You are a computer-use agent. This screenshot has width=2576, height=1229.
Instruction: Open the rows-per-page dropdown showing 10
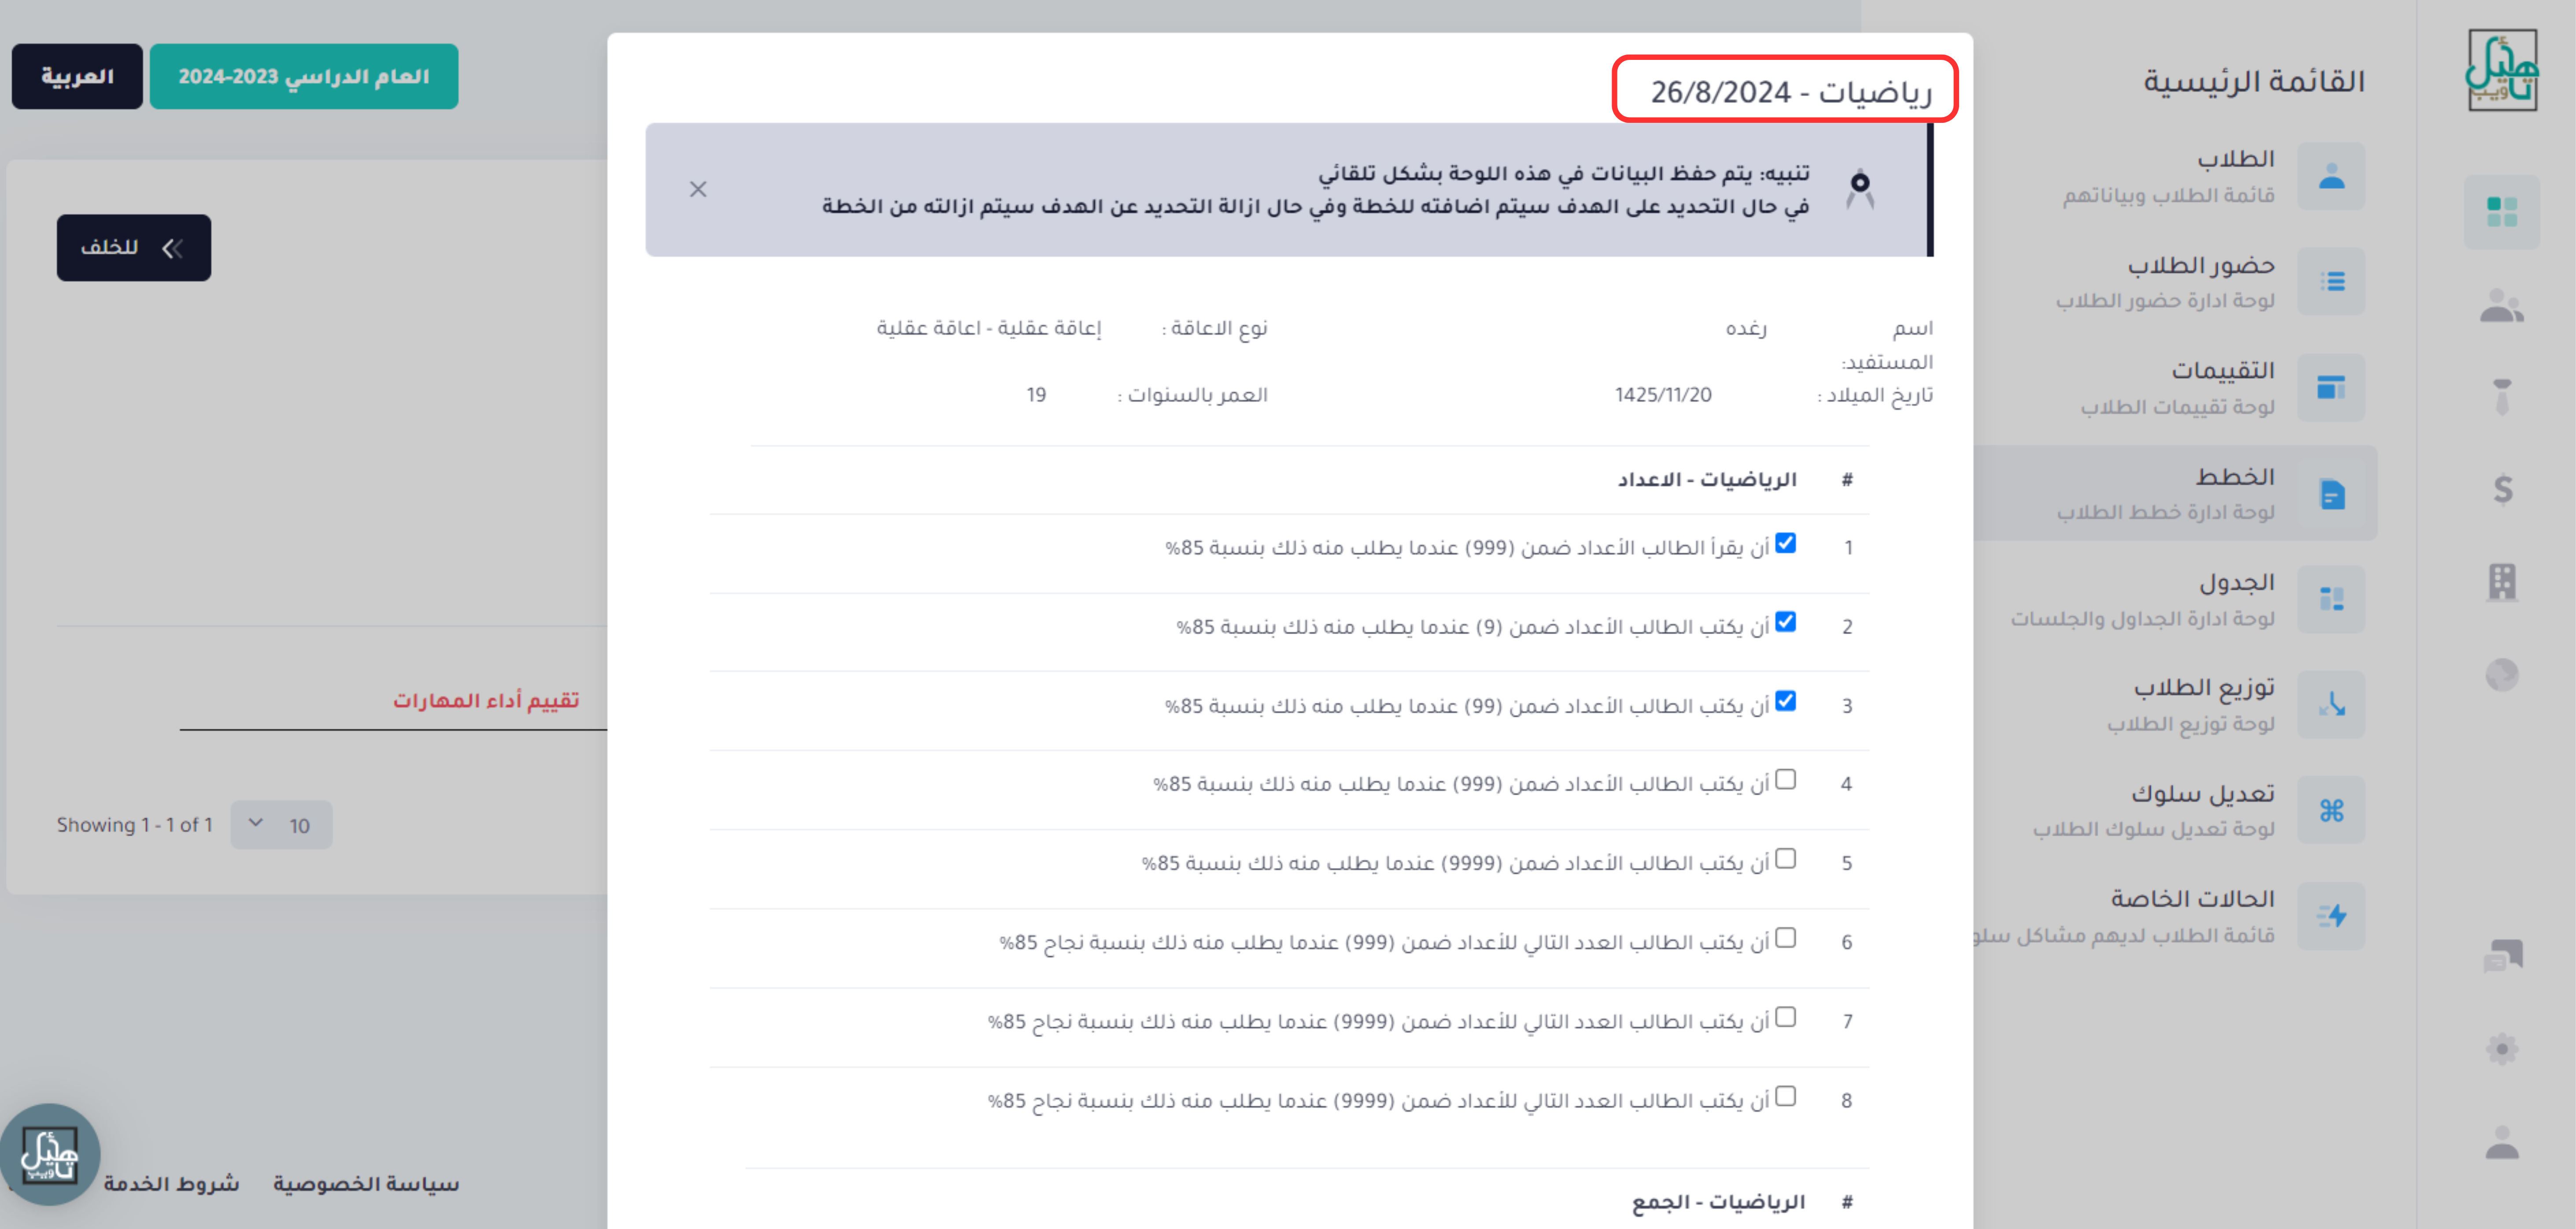pos(281,825)
